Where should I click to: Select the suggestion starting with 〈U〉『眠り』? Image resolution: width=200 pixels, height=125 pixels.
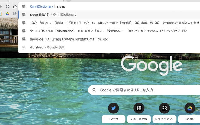pyautogui.click(x=109, y=23)
